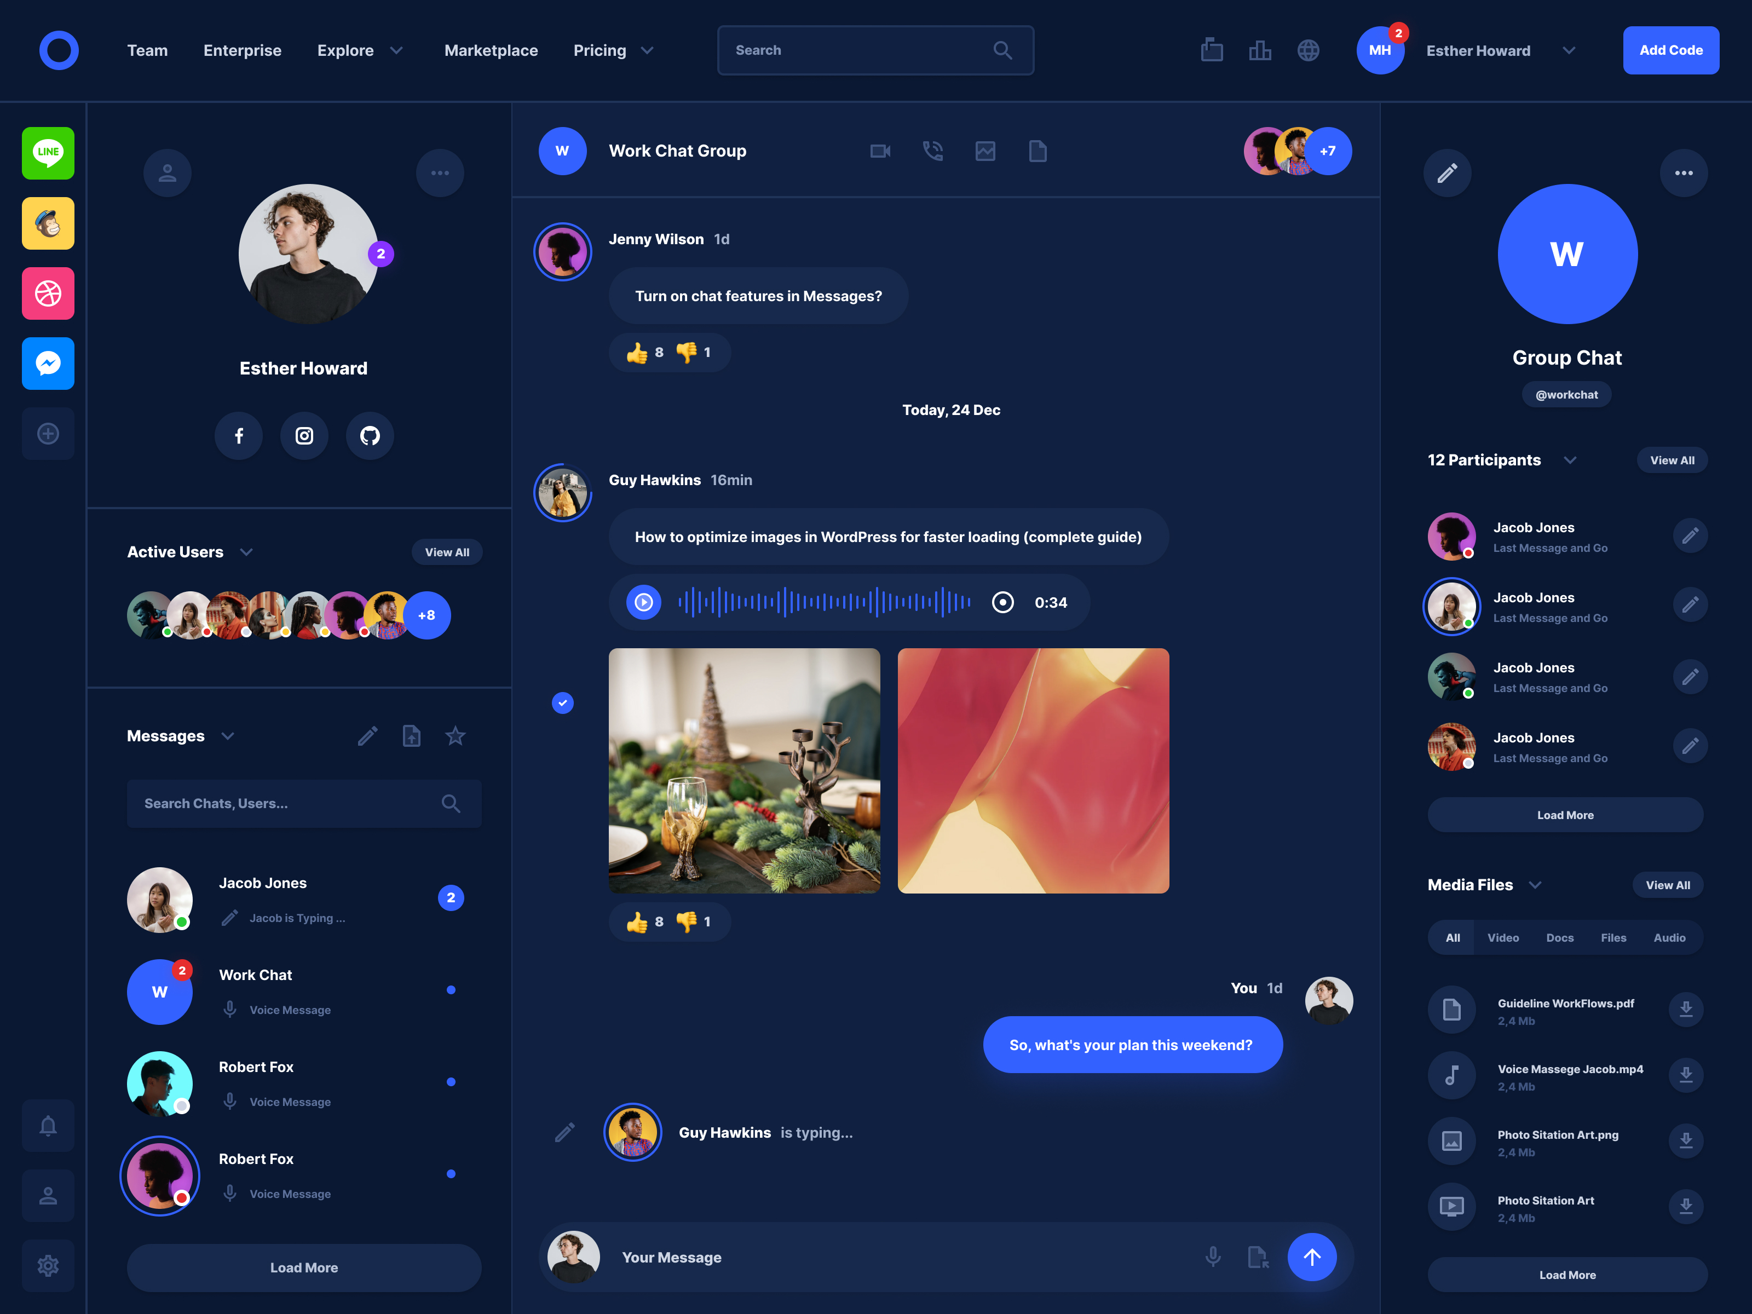Dislike Jenny Wilson's message with thumbs down

click(686, 353)
